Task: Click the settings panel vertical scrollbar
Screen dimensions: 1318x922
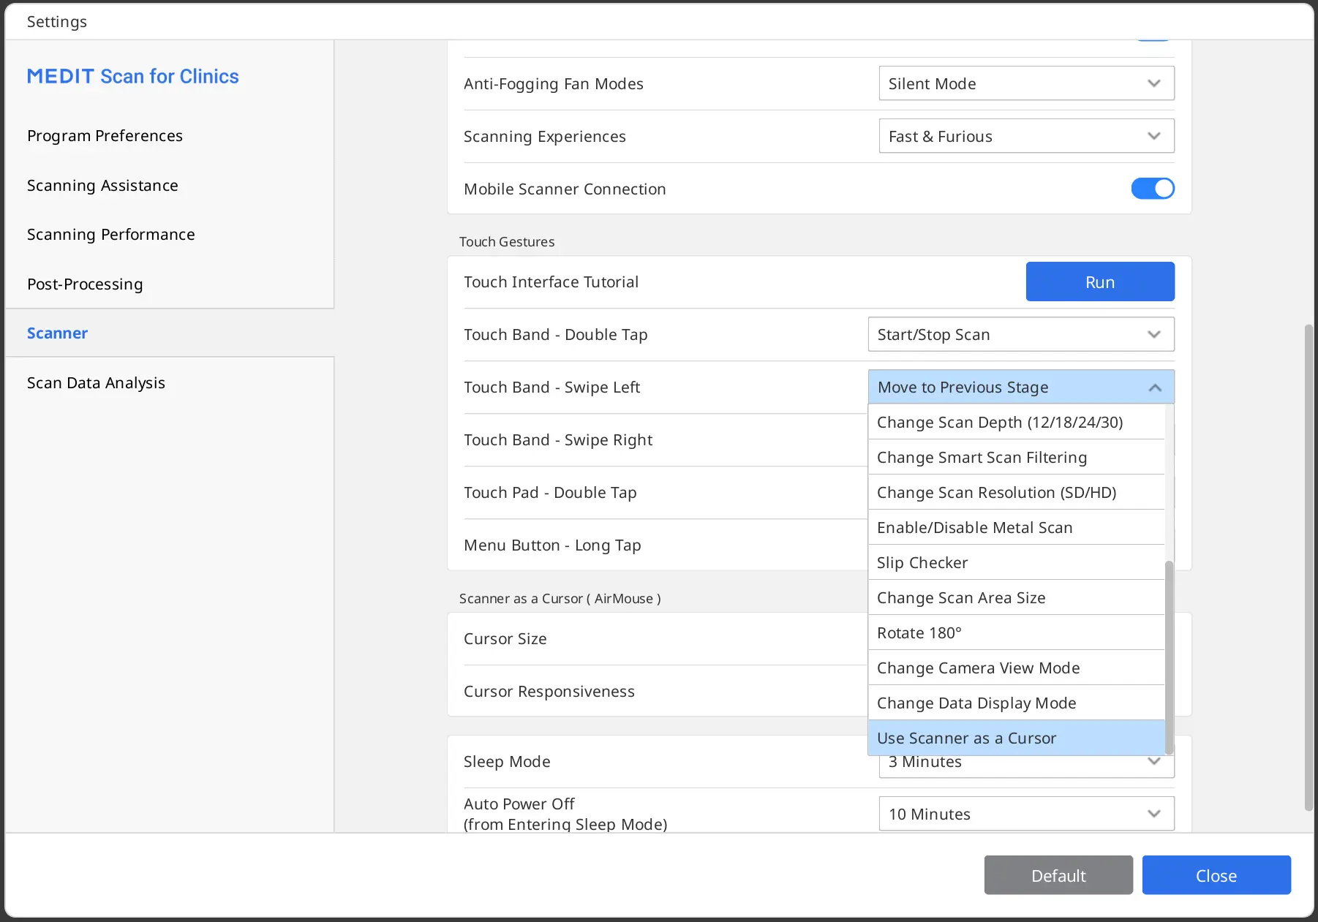Action: [1308, 567]
